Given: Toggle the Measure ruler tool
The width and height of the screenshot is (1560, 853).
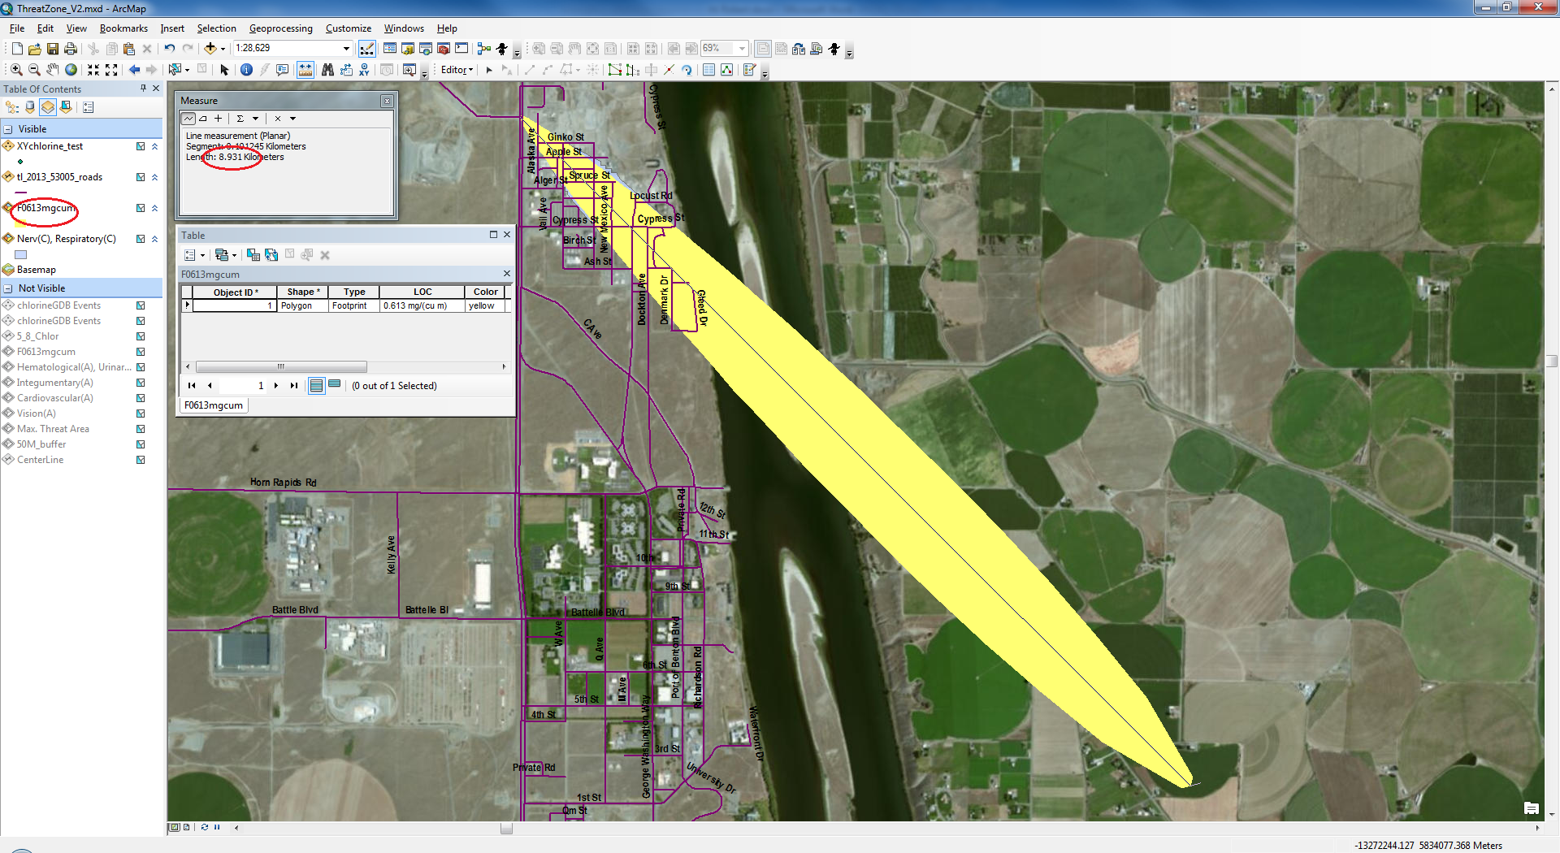Looking at the screenshot, I should 305,70.
